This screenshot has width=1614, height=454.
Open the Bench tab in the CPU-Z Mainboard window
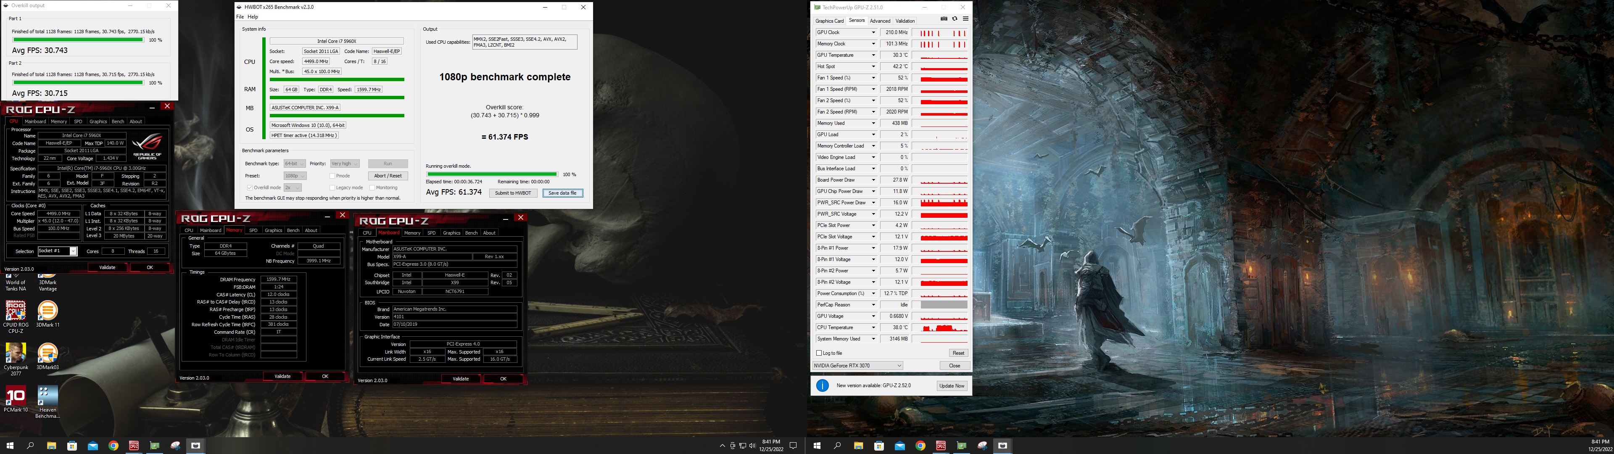point(471,232)
